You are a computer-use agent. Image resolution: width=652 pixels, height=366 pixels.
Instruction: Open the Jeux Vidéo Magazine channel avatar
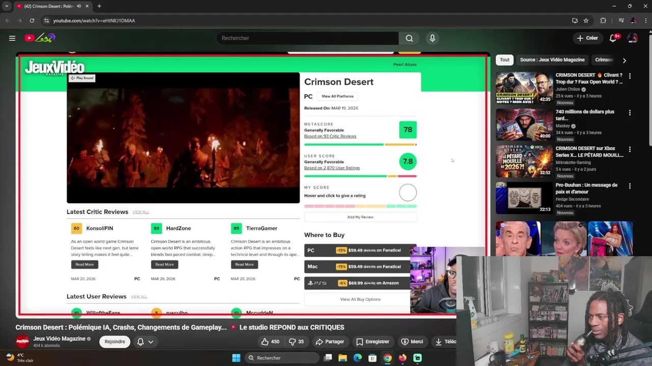tap(22, 342)
